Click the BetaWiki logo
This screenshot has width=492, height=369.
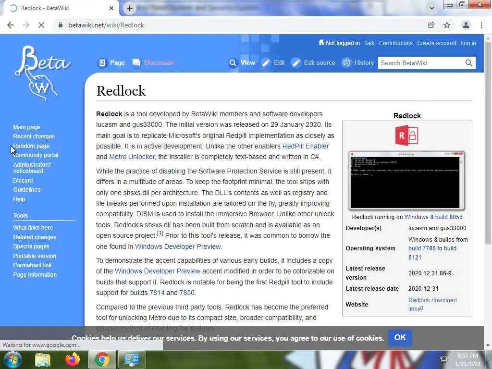(x=42, y=74)
